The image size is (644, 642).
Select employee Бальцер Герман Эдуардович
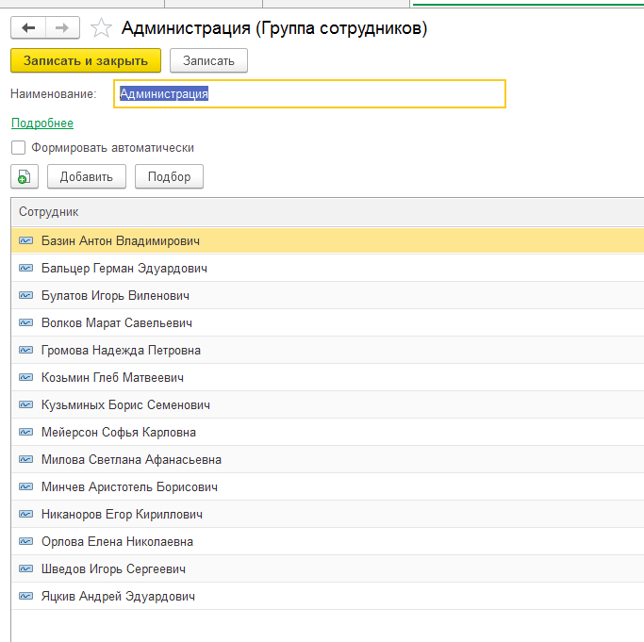coord(124,269)
